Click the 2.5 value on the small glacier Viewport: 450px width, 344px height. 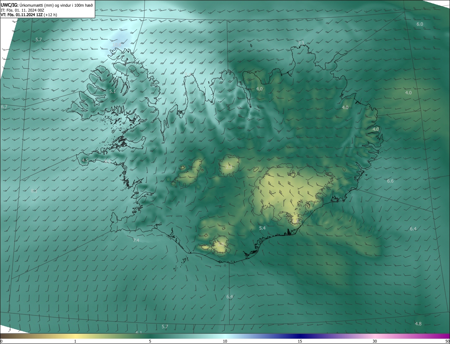coord(229,167)
